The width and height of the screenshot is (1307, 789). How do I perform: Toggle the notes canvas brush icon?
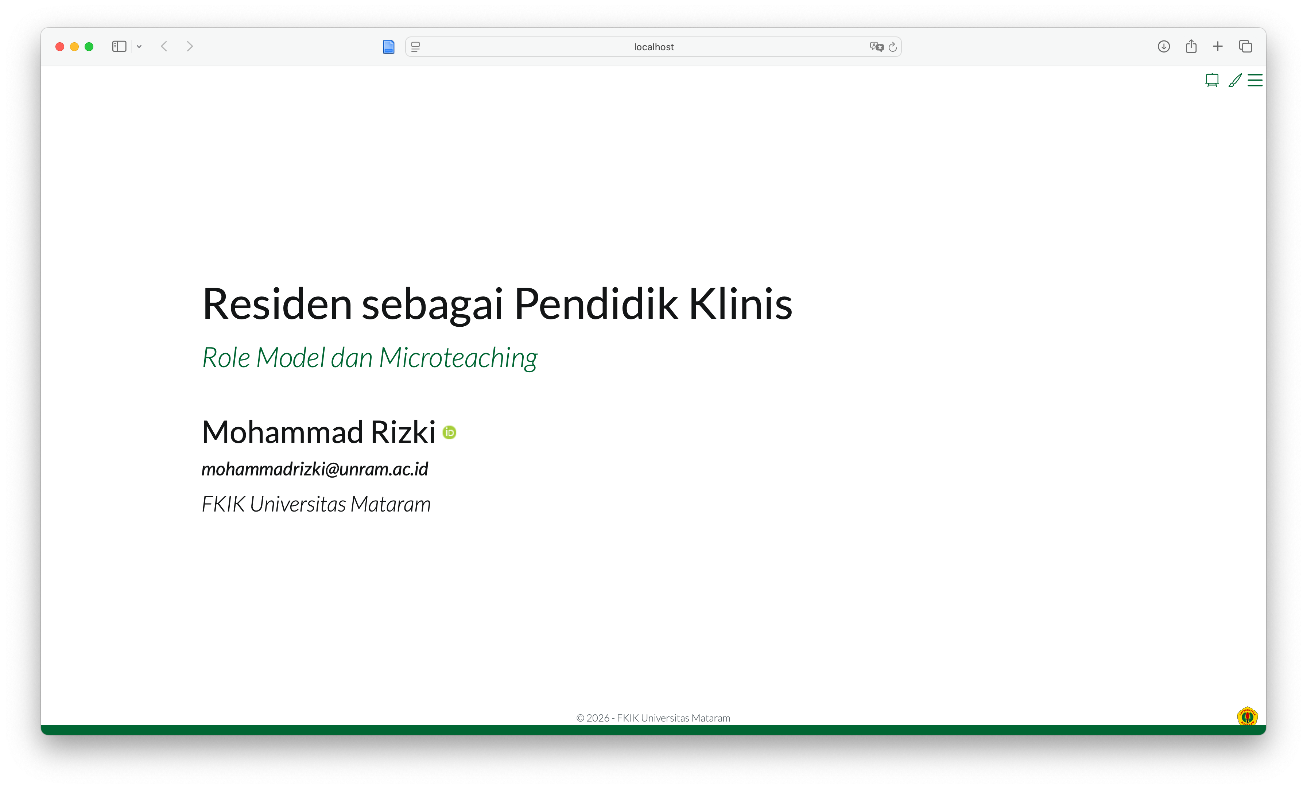pyautogui.click(x=1235, y=80)
